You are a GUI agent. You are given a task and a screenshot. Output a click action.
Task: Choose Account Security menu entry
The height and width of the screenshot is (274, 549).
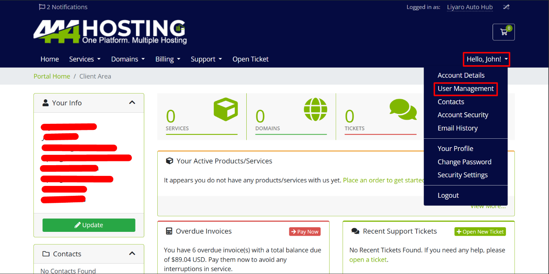(463, 115)
